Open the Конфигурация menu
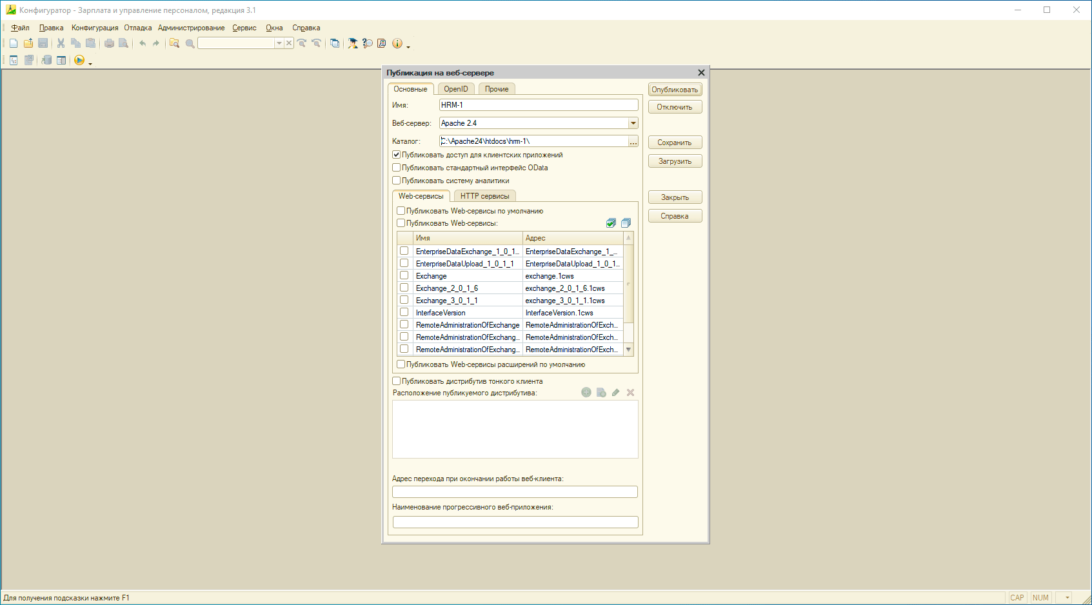The image size is (1092, 605). pyautogui.click(x=95, y=28)
